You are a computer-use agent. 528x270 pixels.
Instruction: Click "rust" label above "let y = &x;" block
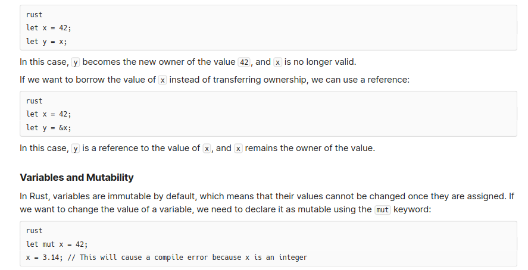pyautogui.click(x=35, y=101)
